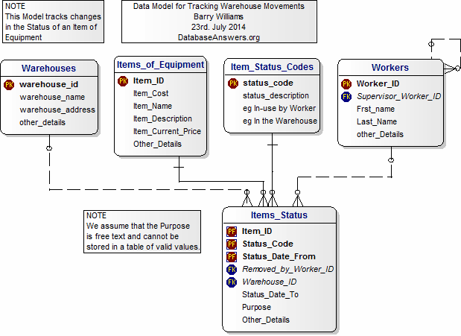Viewport: 461px width, 336px height.
Task: Click the Status_Date_To field
Action: [x=270, y=294]
